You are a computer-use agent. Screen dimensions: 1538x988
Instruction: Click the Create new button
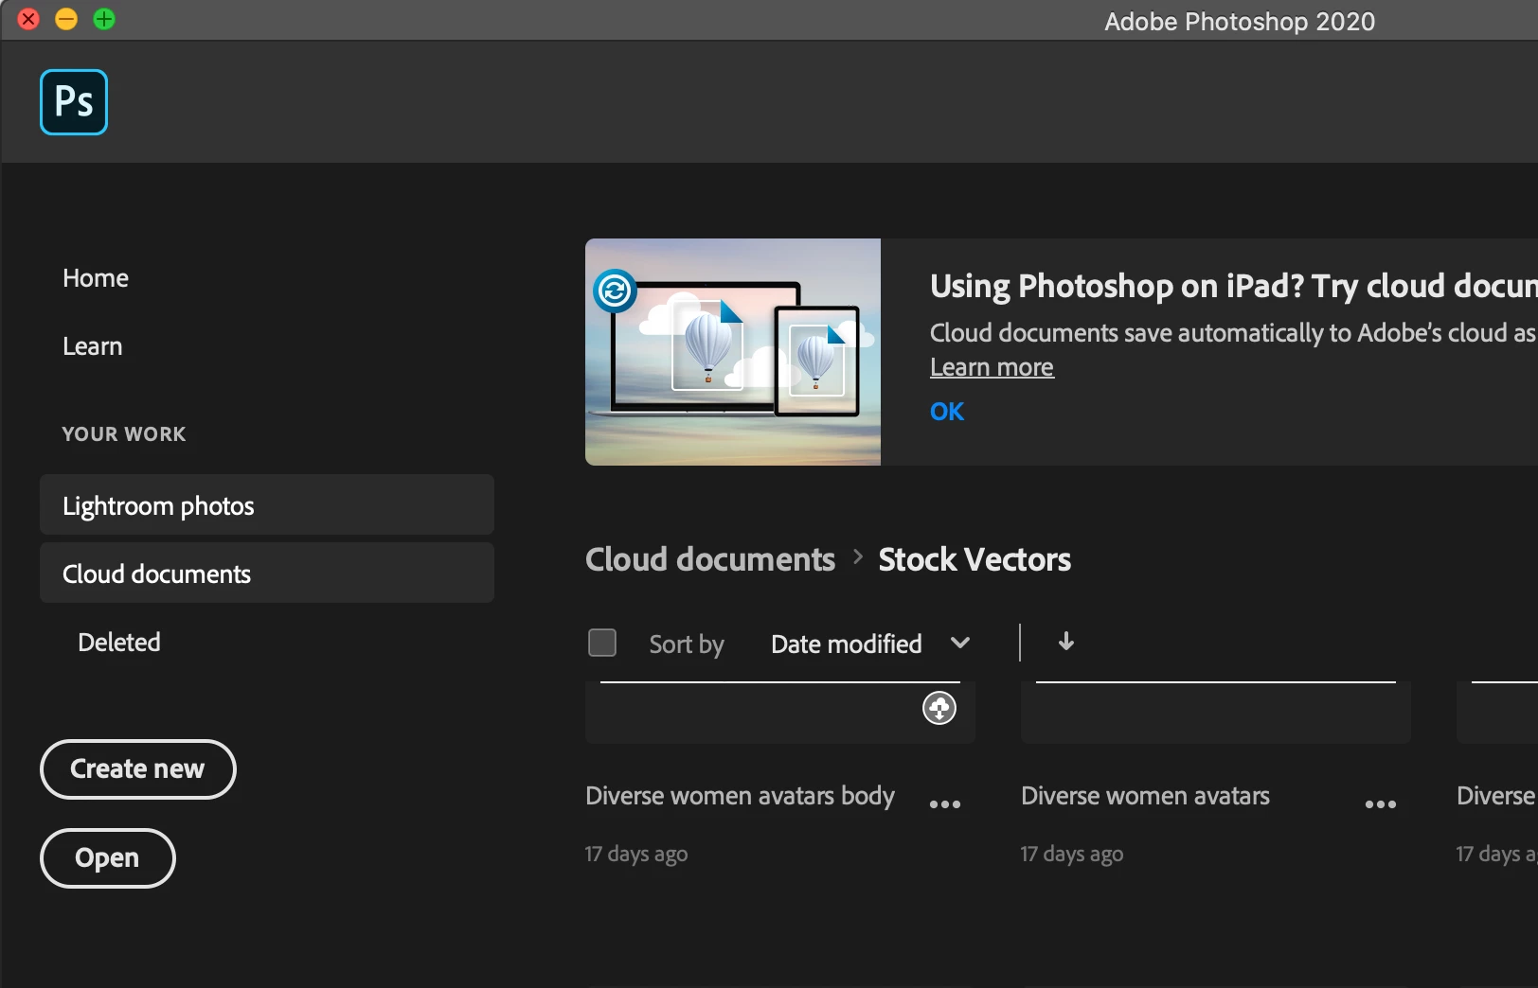(138, 769)
